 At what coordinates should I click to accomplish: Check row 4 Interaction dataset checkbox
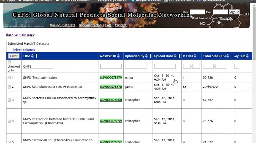pyautogui.click(x=9, y=121)
